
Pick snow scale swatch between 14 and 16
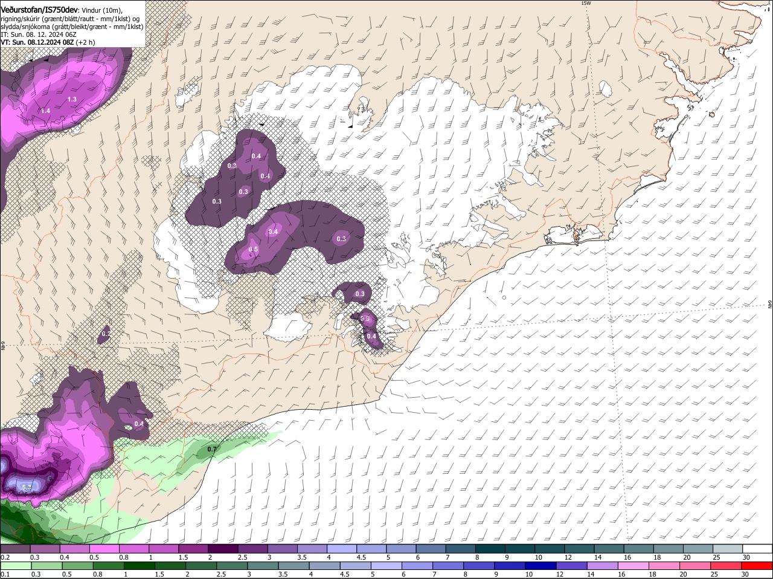click(609, 549)
